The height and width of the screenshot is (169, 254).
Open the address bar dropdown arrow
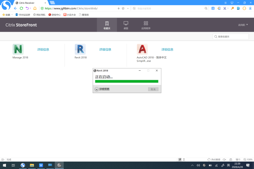(x=128, y=9)
